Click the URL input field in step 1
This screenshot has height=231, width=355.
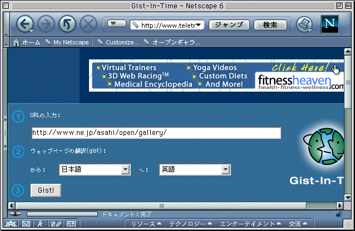click(156, 133)
